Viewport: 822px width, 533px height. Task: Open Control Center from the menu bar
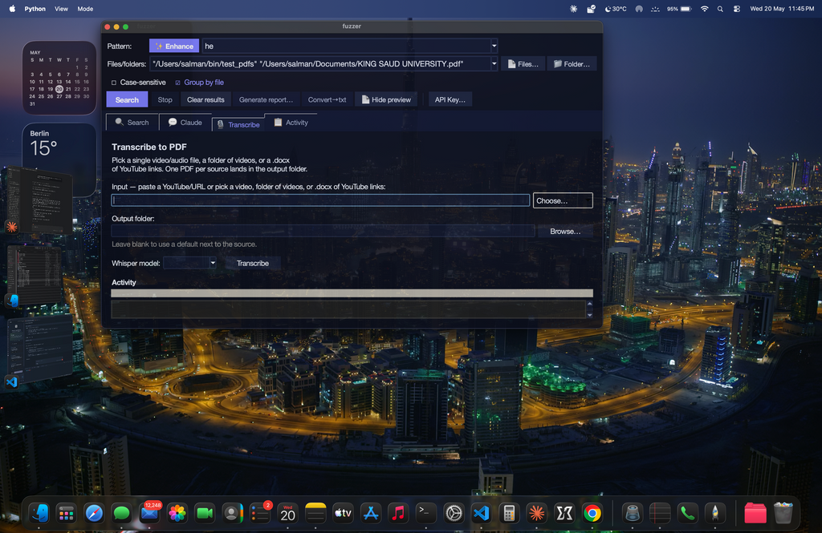(x=737, y=9)
